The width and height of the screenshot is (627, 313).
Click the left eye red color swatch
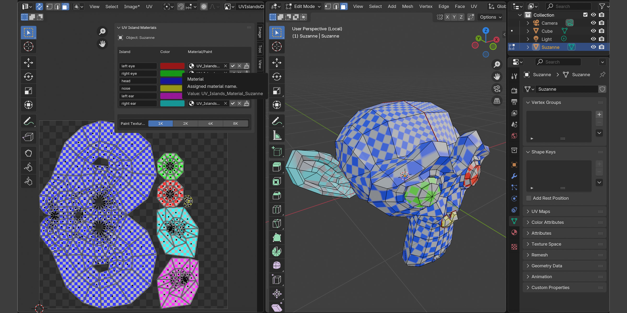coord(172,66)
